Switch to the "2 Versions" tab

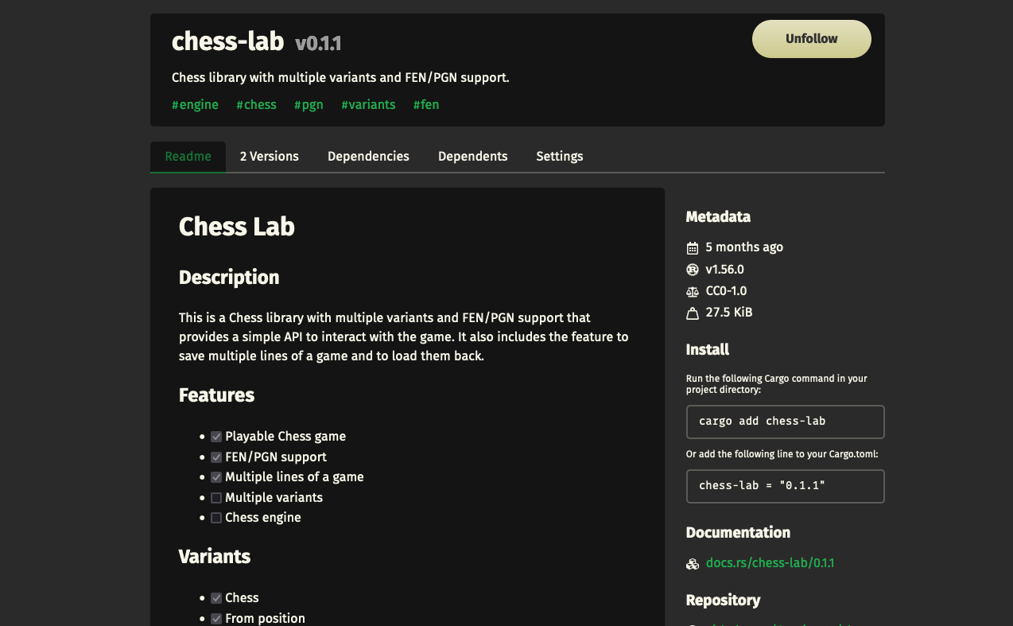pos(269,156)
